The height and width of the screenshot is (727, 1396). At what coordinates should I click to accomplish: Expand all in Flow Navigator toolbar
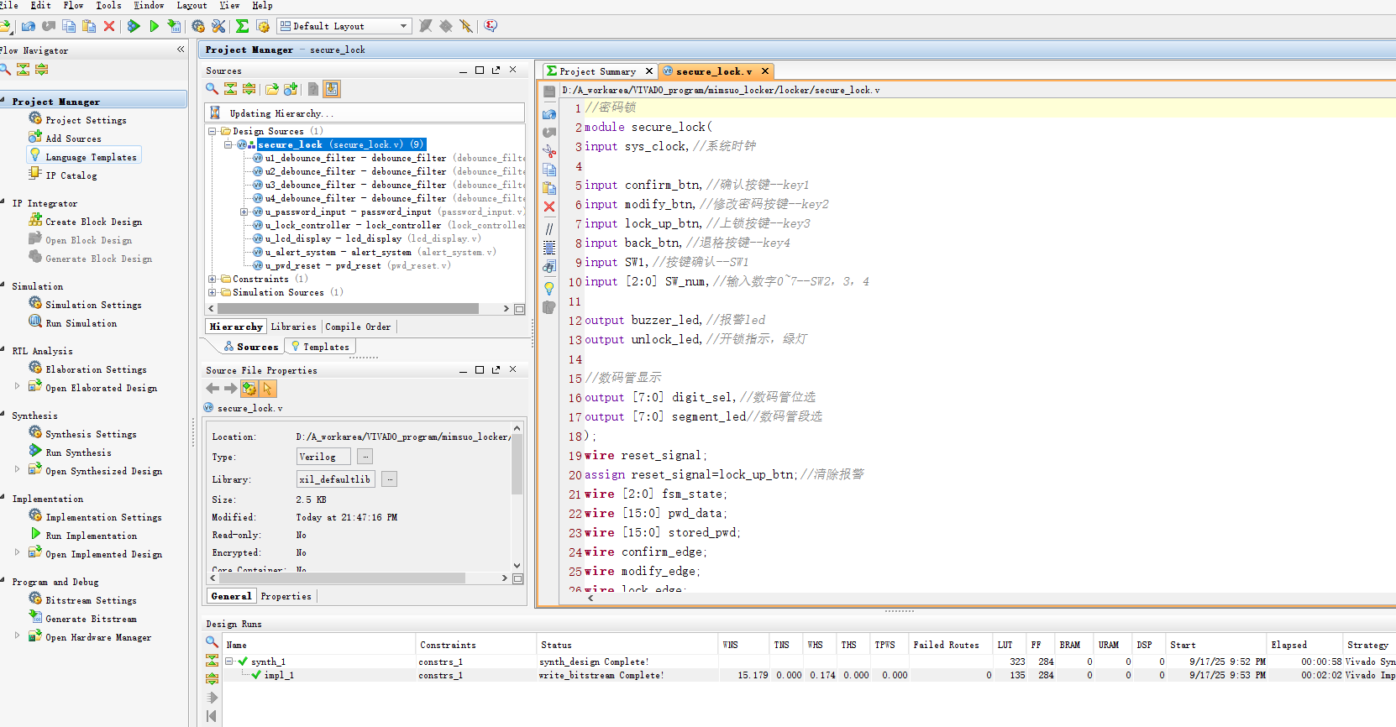point(42,70)
